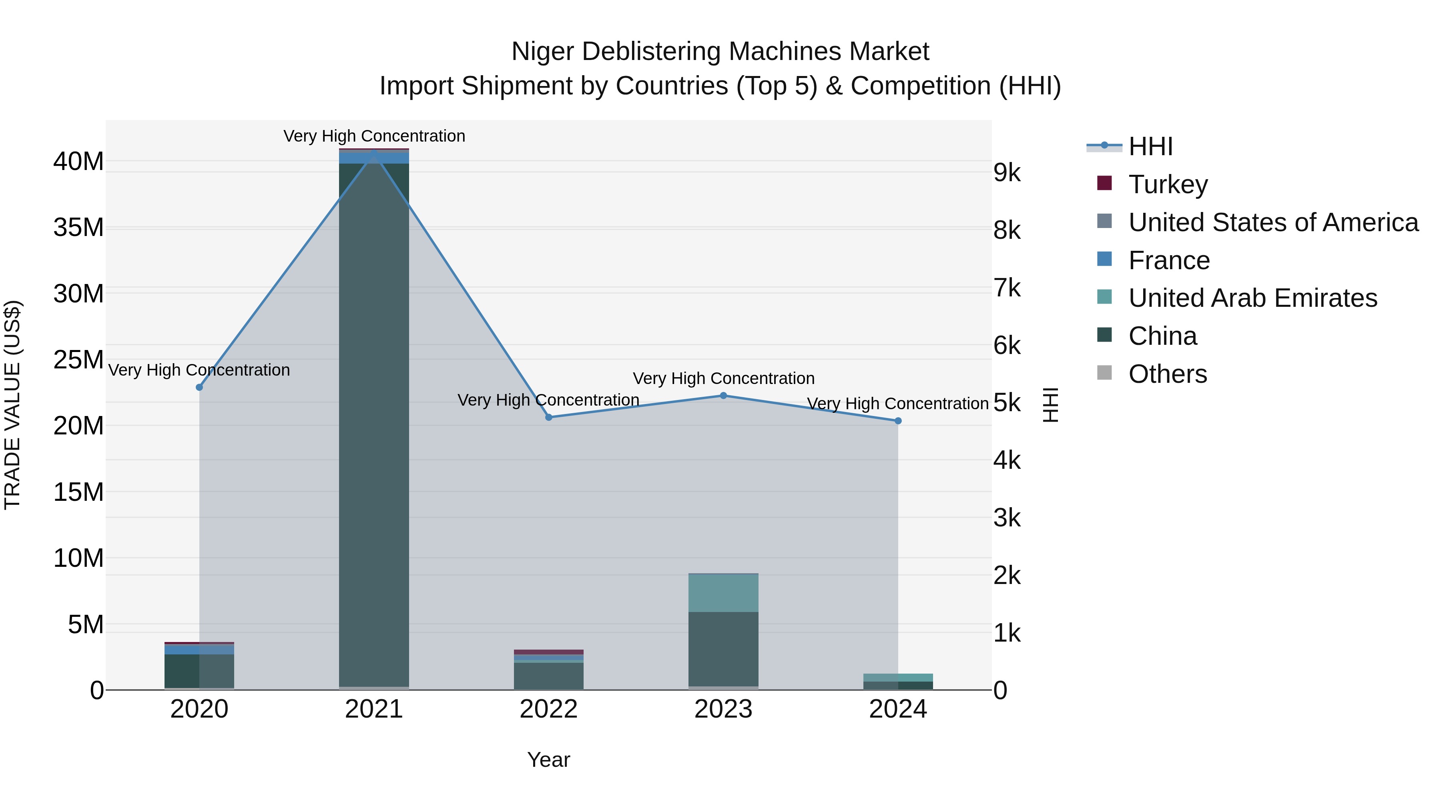
Task: Click the 35M trade value tick
Action: (x=78, y=228)
